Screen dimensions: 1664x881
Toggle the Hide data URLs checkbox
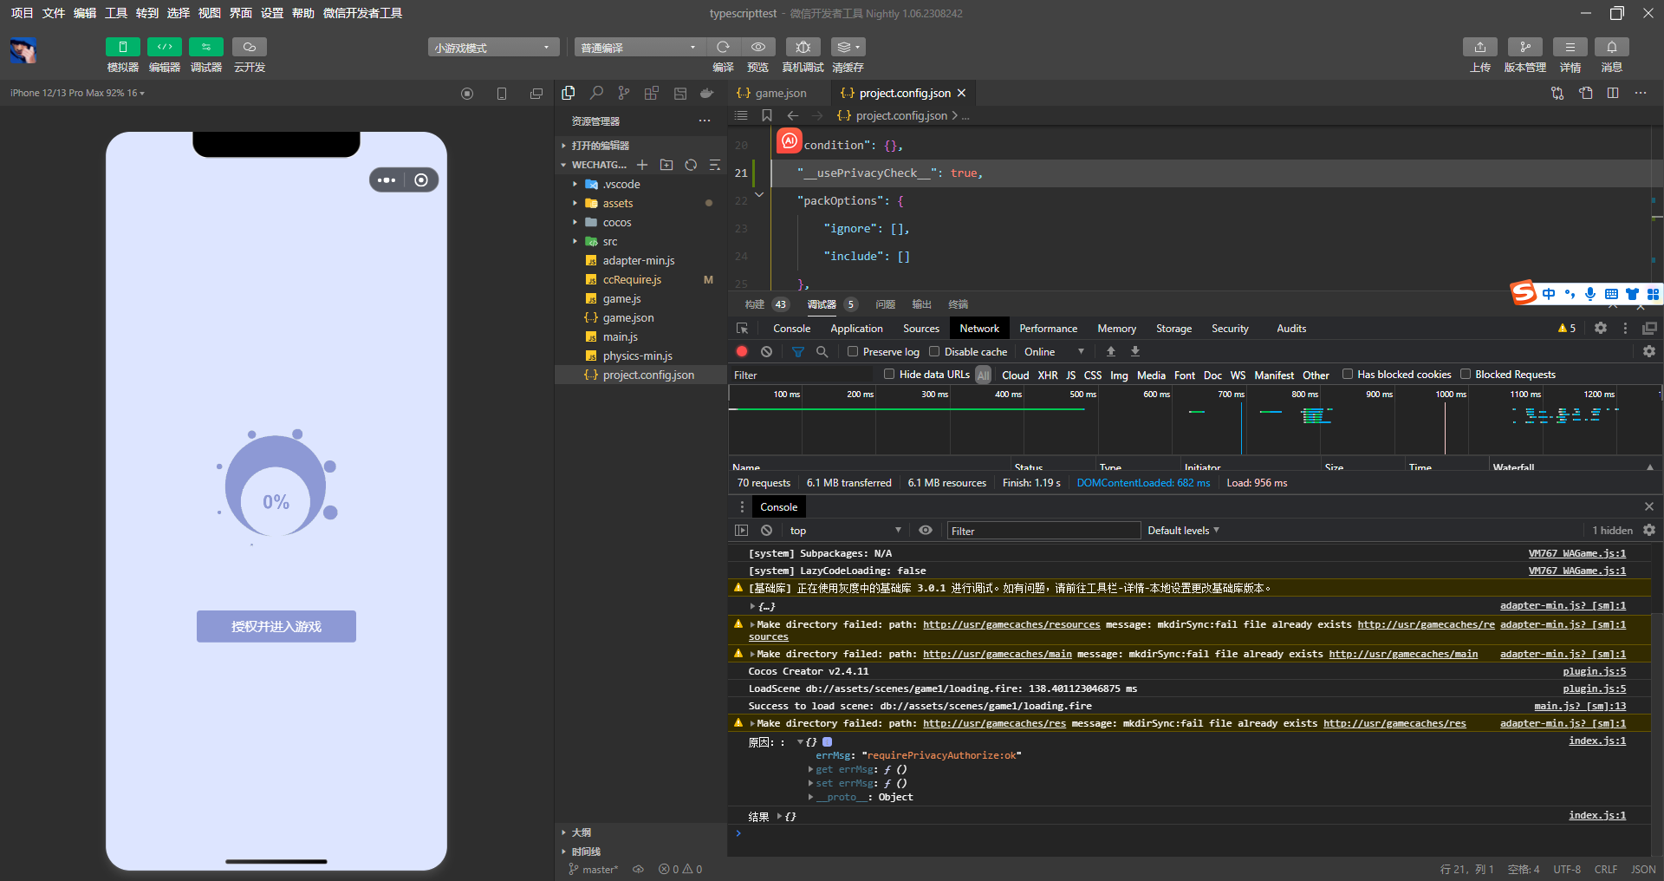pos(889,374)
